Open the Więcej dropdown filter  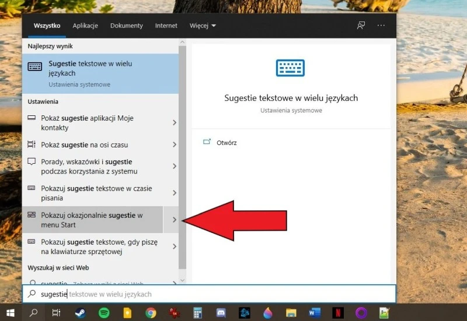point(203,26)
